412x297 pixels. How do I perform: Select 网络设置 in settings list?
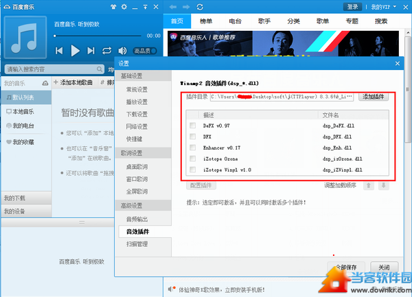tap(137, 126)
